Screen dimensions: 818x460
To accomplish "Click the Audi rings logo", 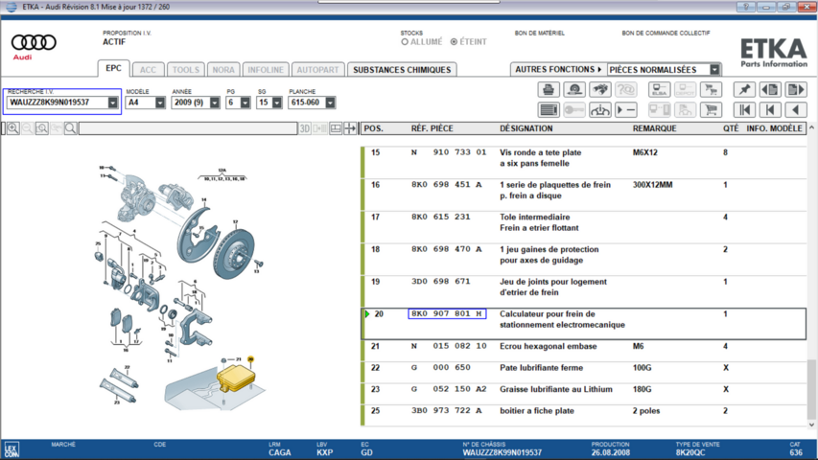I will (34, 42).
